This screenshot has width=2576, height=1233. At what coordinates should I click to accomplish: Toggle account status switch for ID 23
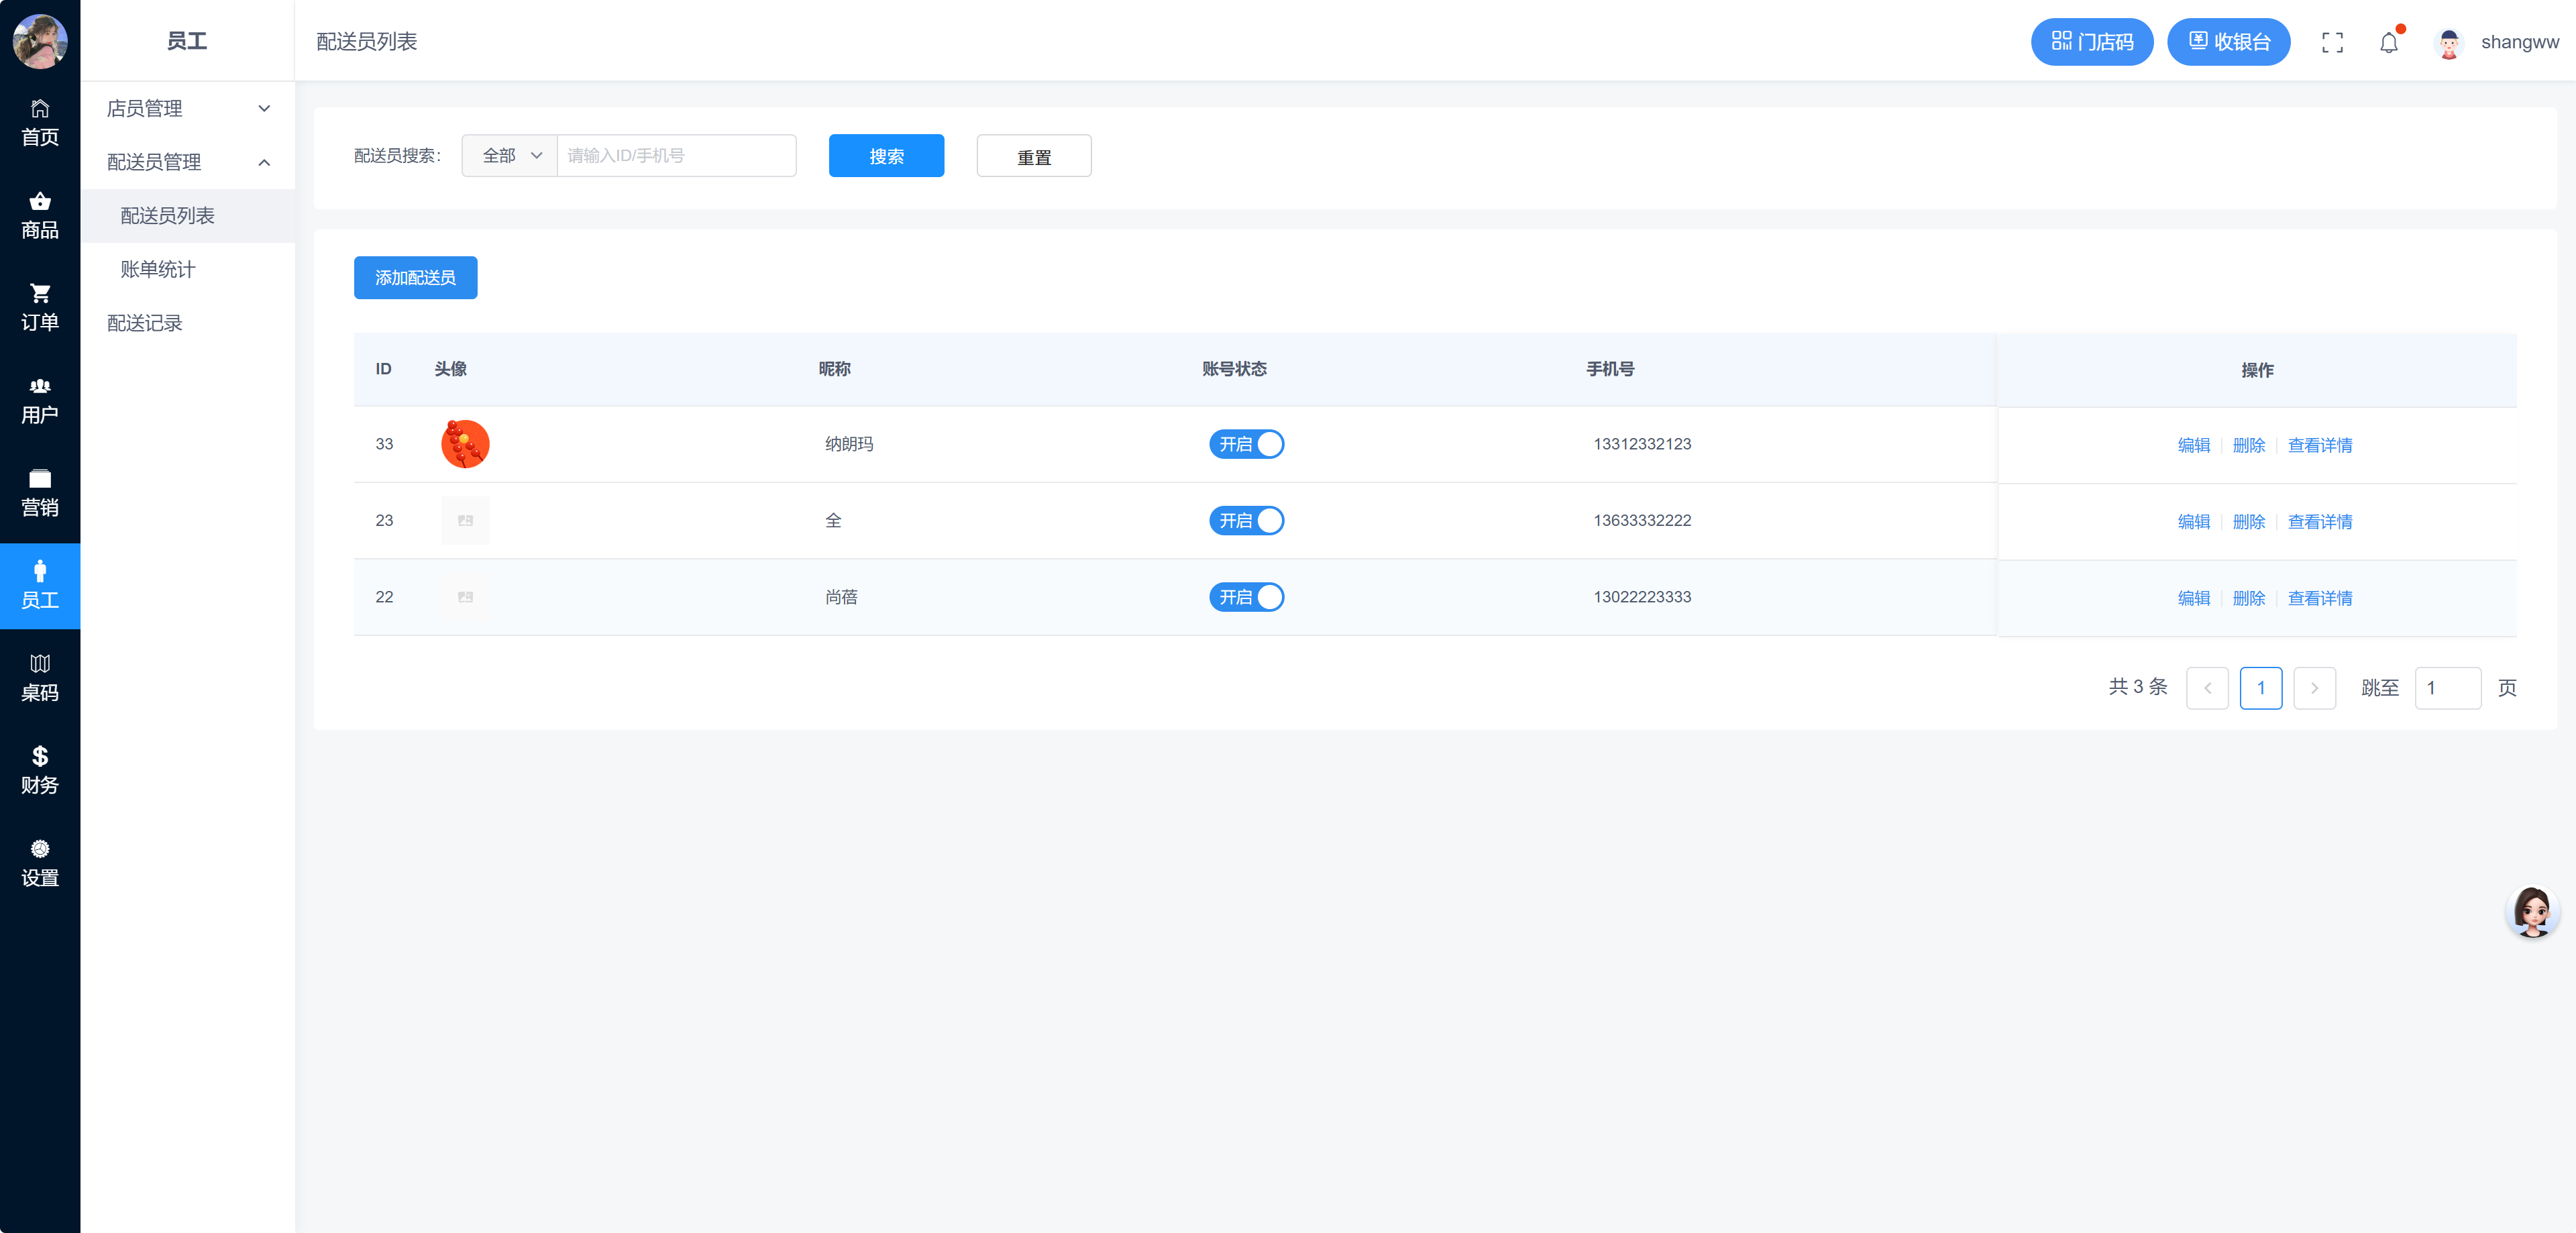point(1246,521)
